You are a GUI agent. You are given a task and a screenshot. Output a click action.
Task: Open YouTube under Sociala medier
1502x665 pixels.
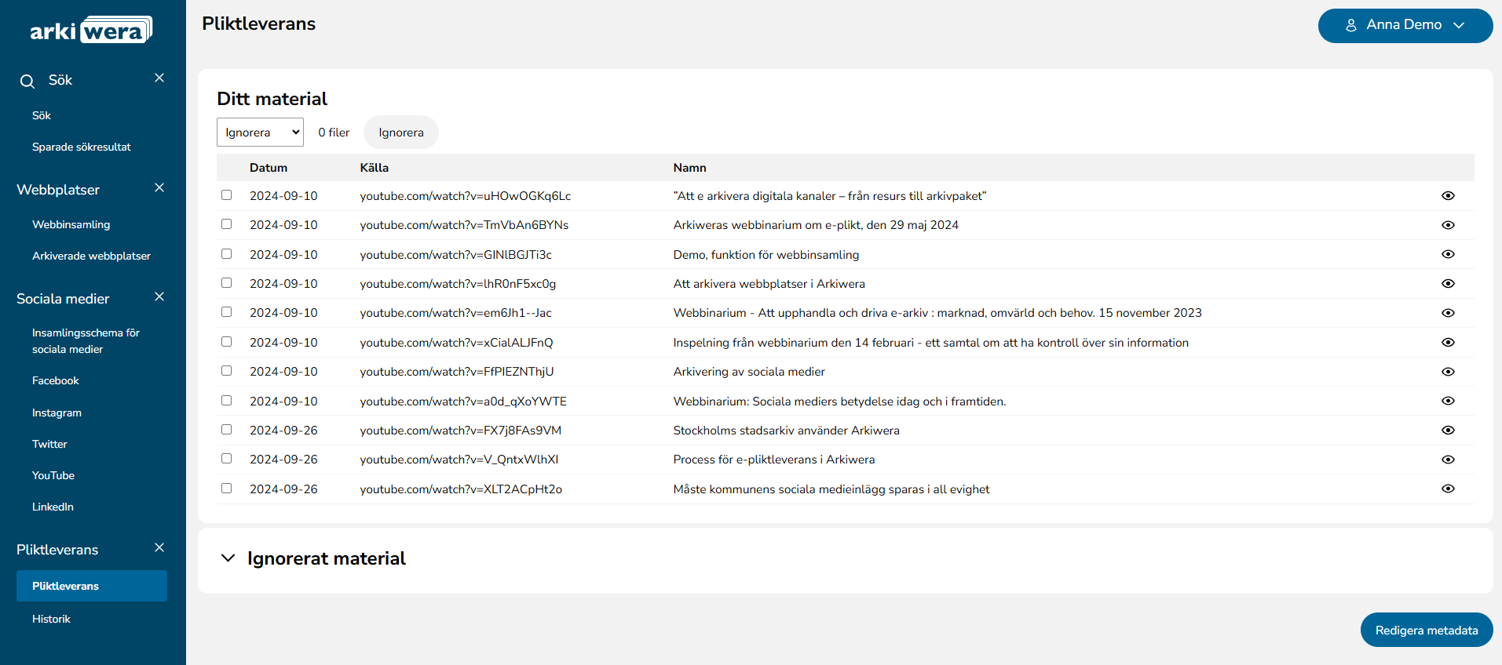(x=53, y=476)
